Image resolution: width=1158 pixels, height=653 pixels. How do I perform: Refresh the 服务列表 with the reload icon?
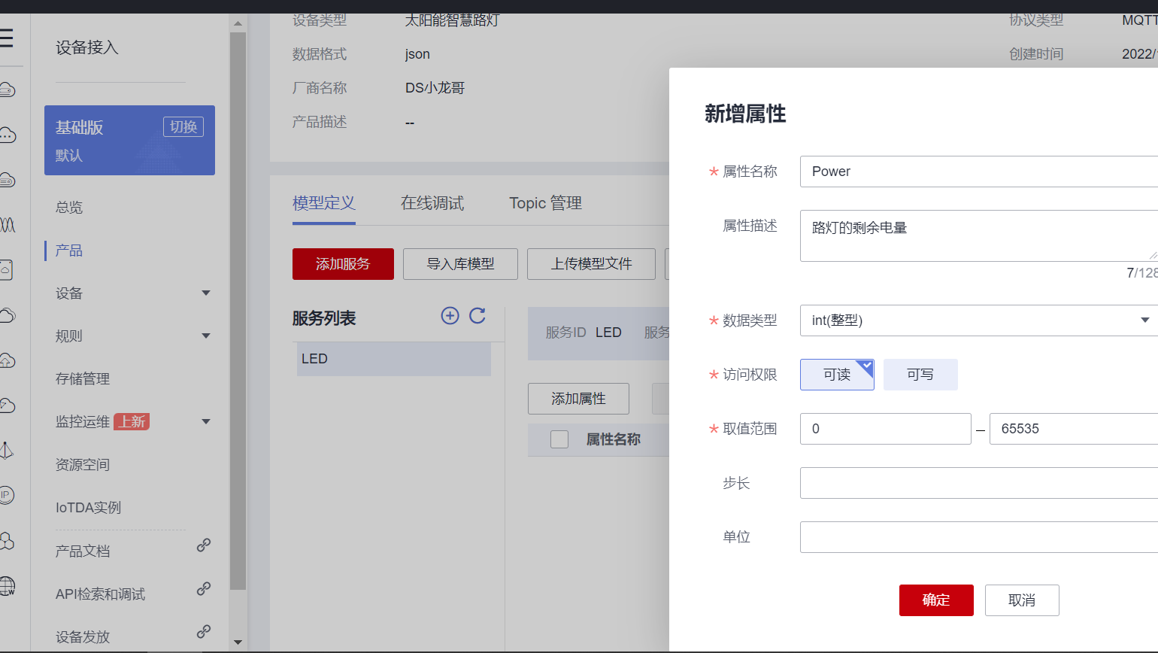click(x=477, y=316)
